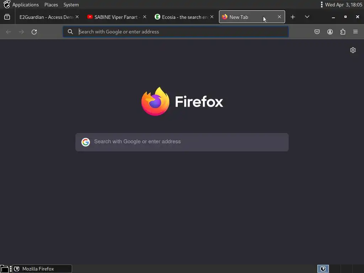
Task: Switch to E2Guardian Access Denied tab
Action: tap(48, 17)
